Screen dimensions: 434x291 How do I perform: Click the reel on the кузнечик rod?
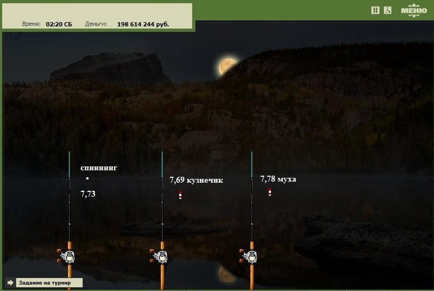tap(159, 256)
